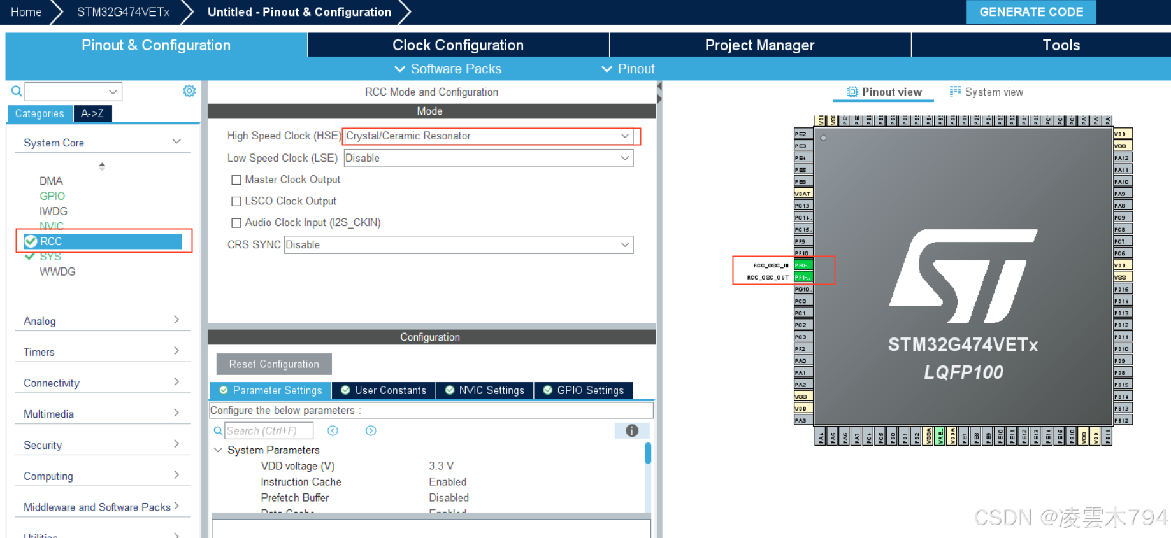The image size is (1171, 538).
Task: Select DMA in System Core list
Action: [51, 181]
